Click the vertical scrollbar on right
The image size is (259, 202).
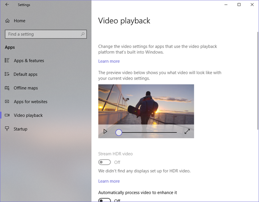(258, 80)
